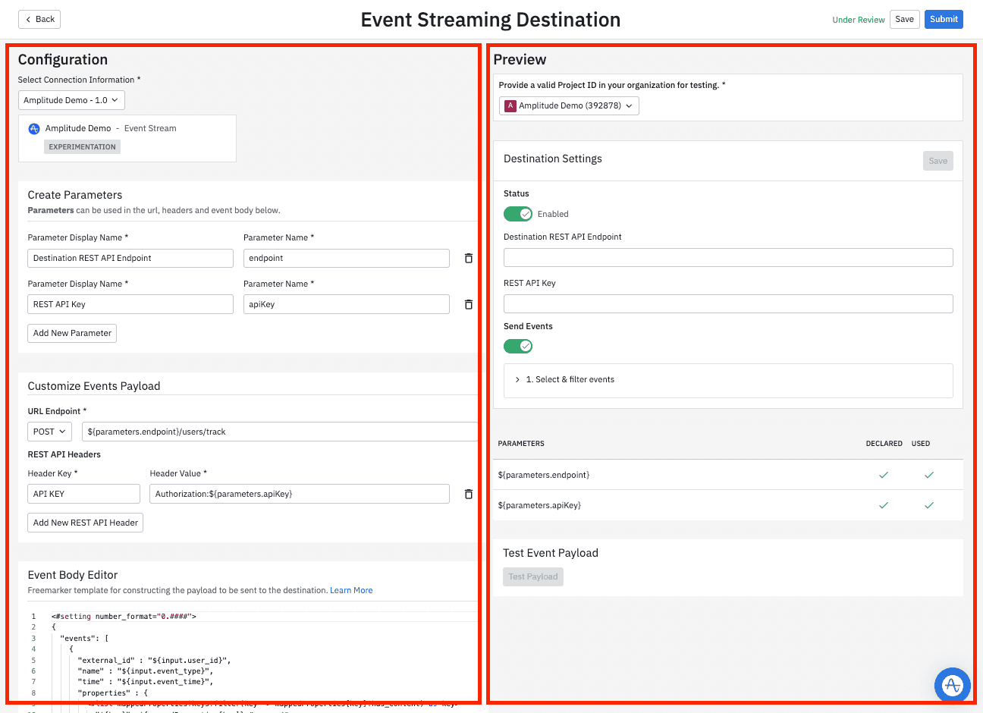Disable the destination Status toggle
Viewport: 983px width, 713px height.
(518, 214)
